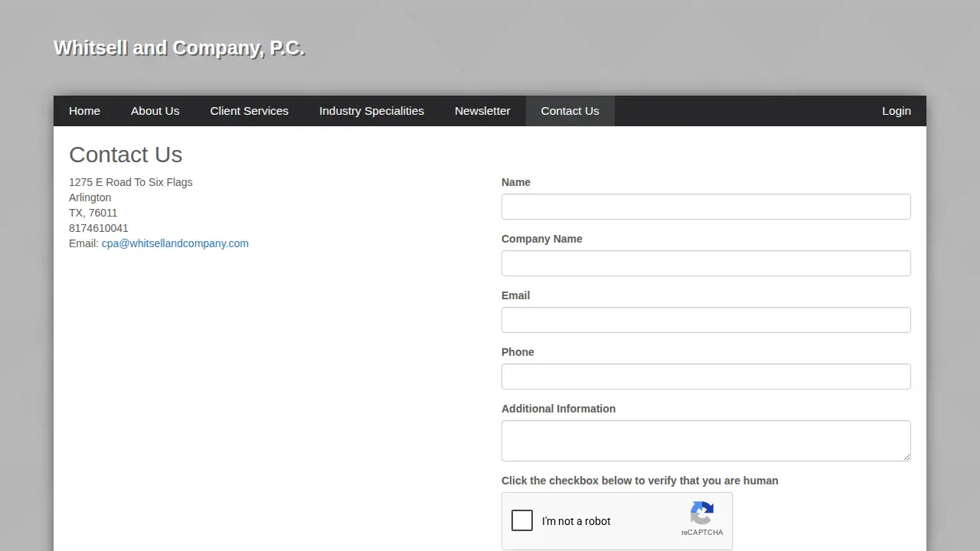Image resolution: width=980 pixels, height=551 pixels.
Task: Select the Contact Us navigation item
Action: [x=570, y=111]
